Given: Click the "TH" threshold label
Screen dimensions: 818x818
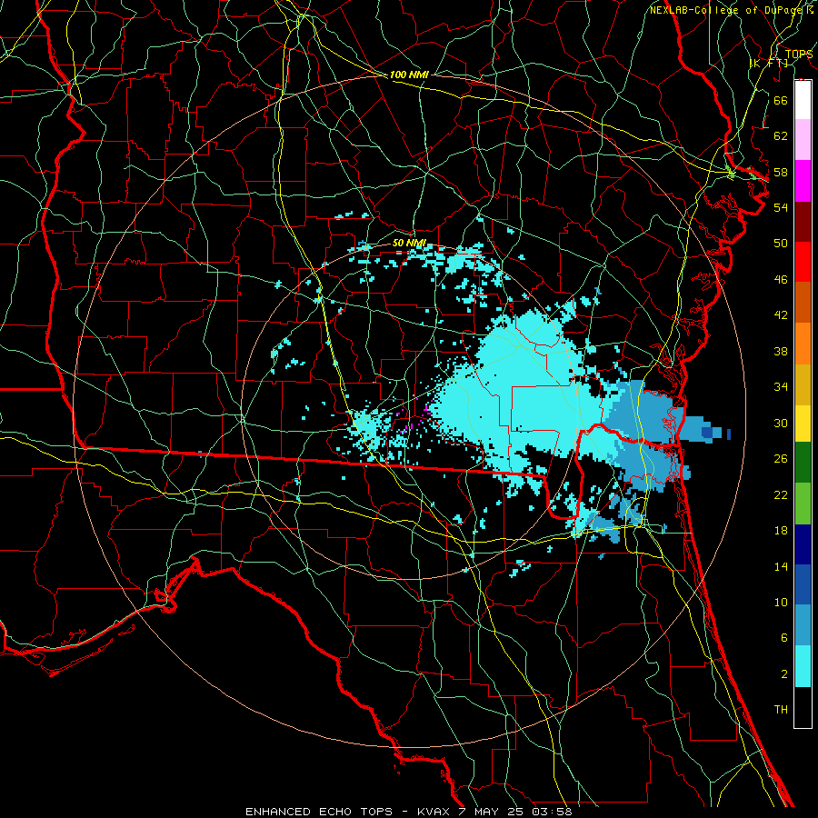Looking at the screenshot, I should pos(781,710).
